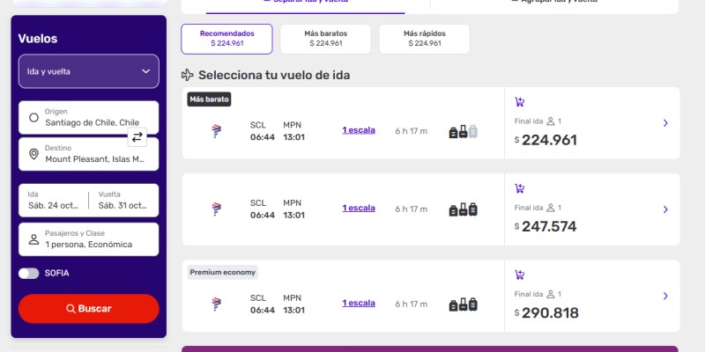Click baggage icons on the $ 247.574 flight
This screenshot has width=705, height=352.
(464, 209)
